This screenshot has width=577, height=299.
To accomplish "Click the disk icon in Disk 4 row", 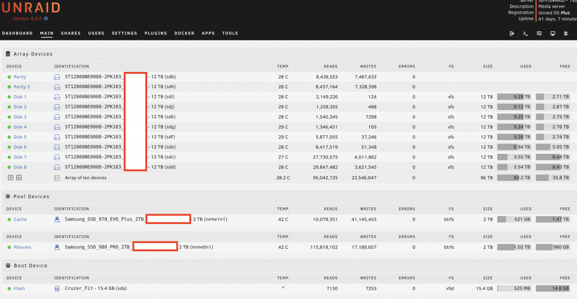I will (x=57, y=127).
